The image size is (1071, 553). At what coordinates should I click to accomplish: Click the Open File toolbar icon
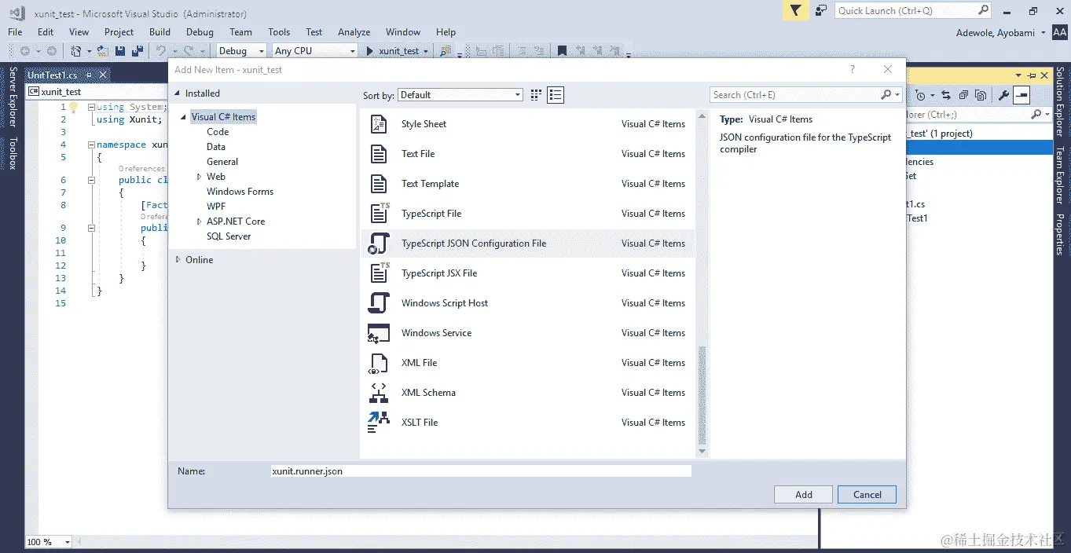coord(103,51)
